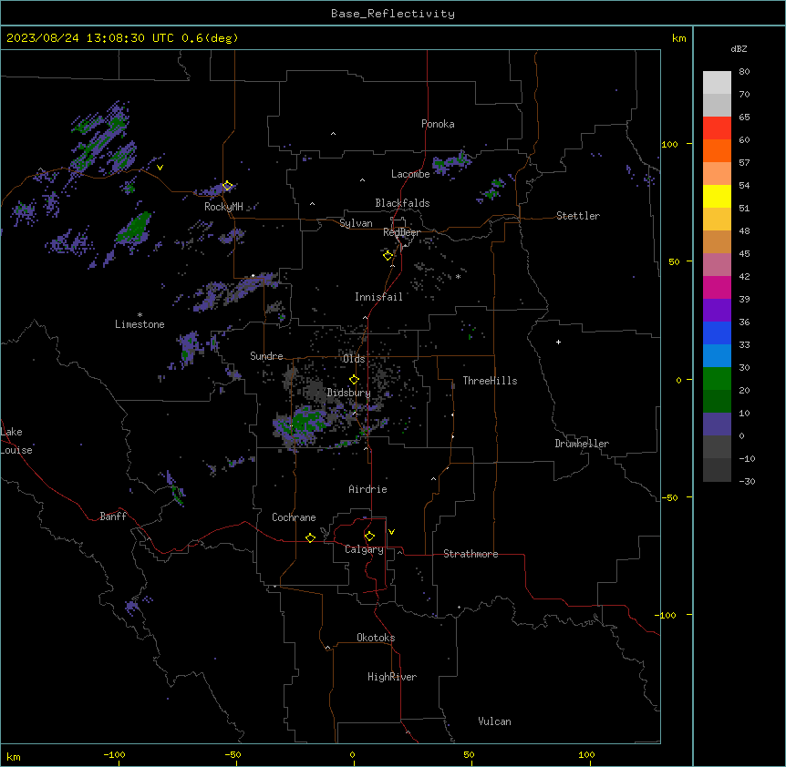This screenshot has width=786, height=767.
Task: Click the Vulcan town label
Action: coord(494,721)
